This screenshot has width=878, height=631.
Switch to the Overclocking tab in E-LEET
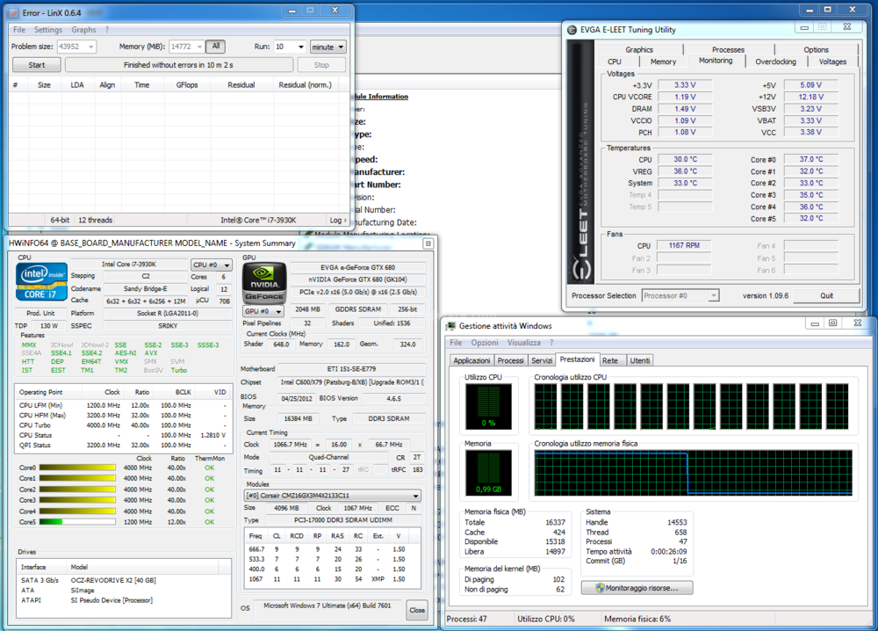tap(775, 62)
